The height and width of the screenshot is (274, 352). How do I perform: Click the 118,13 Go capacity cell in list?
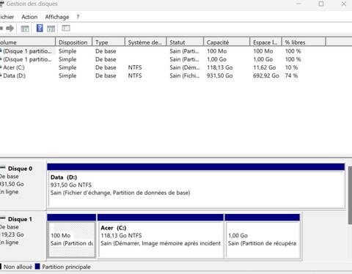click(219, 67)
